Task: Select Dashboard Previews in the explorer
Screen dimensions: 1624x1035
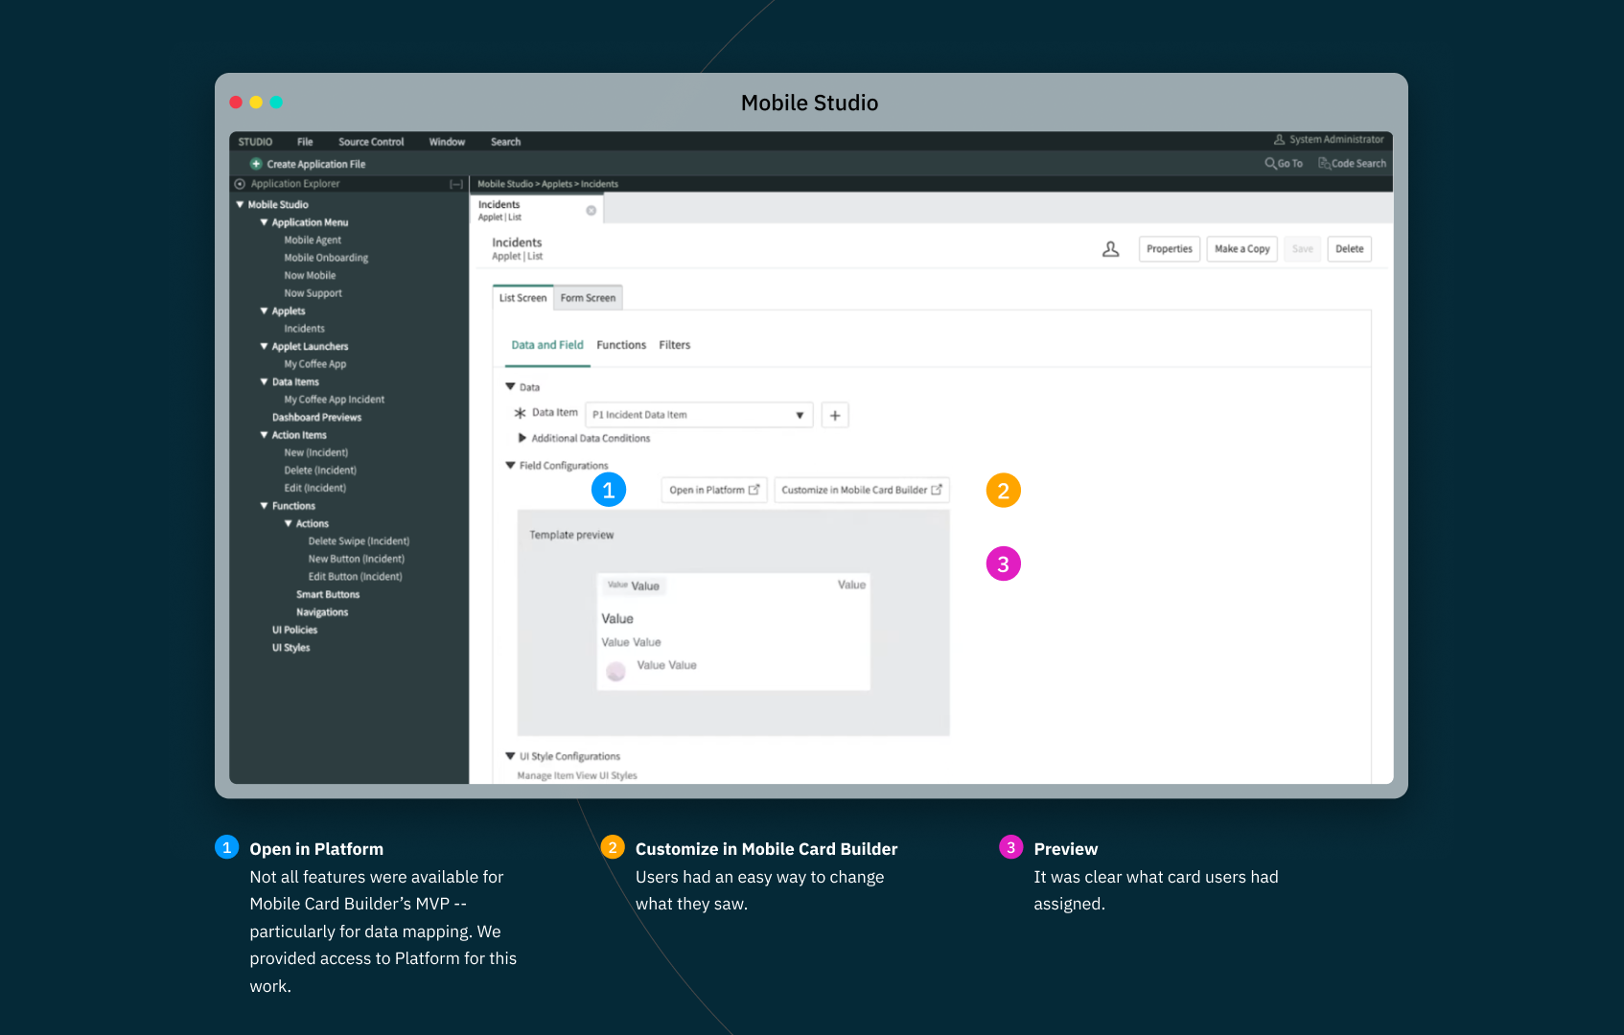Action: point(316,418)
